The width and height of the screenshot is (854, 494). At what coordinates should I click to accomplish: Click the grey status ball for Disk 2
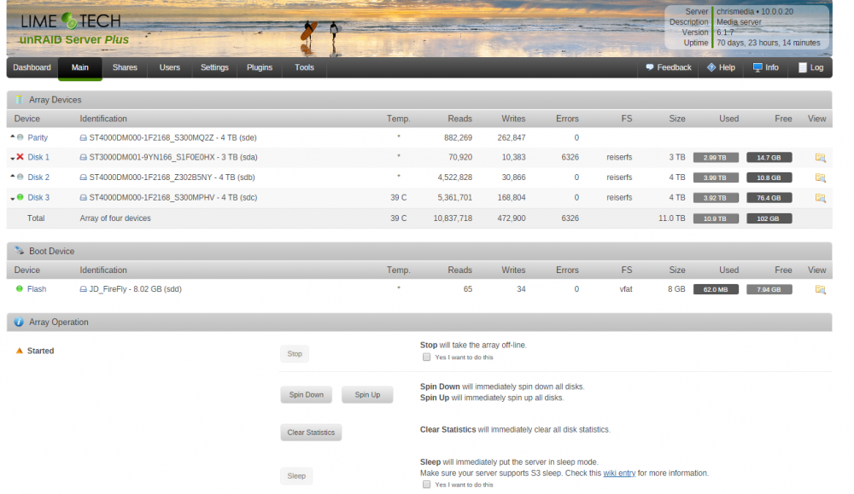point(20,177)
